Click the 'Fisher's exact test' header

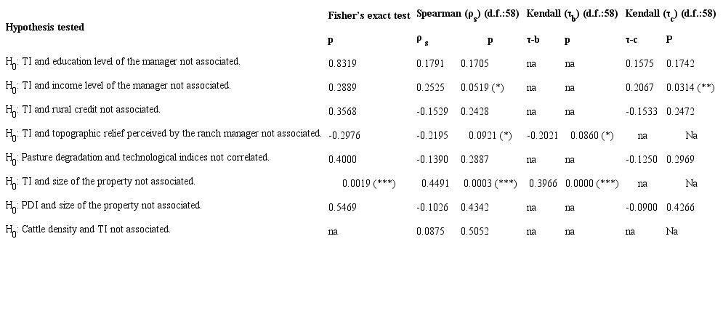point(368,15)
